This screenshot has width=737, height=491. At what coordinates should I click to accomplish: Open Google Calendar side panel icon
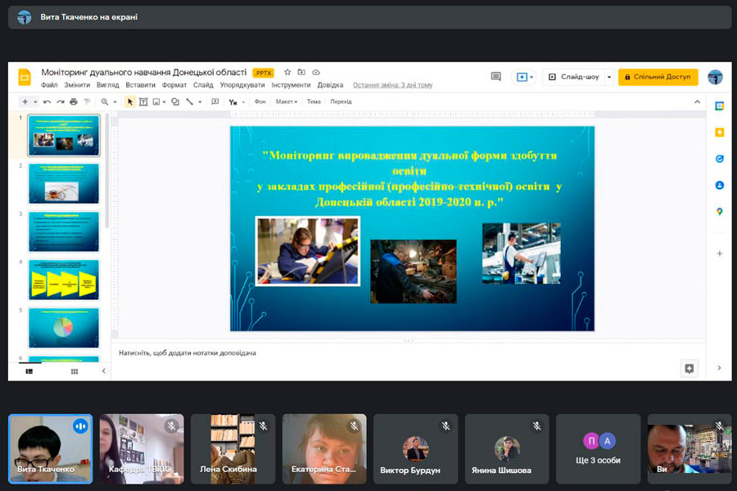(x=720, y=106)
